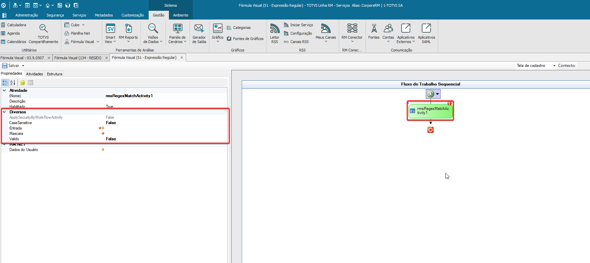Open the Cubo dropdown arrow
The height and width of the screenshot is (263, 590).
83,25
